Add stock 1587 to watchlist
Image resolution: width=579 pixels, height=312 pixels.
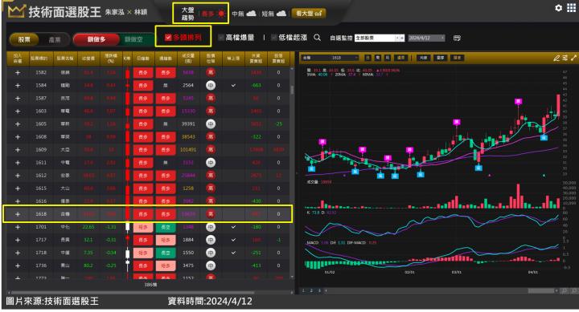click(x=18, y=99)
